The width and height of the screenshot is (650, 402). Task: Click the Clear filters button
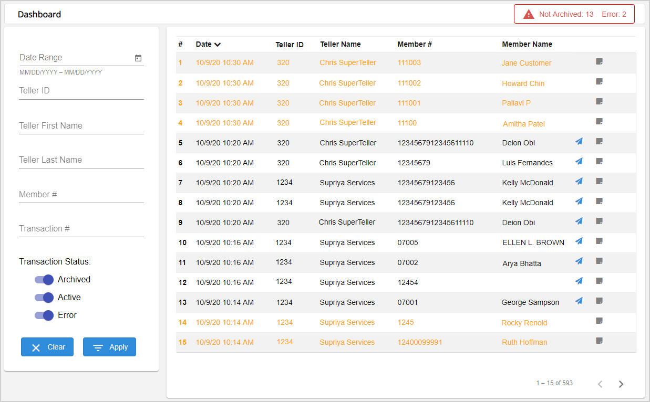[x=47, y=347]
